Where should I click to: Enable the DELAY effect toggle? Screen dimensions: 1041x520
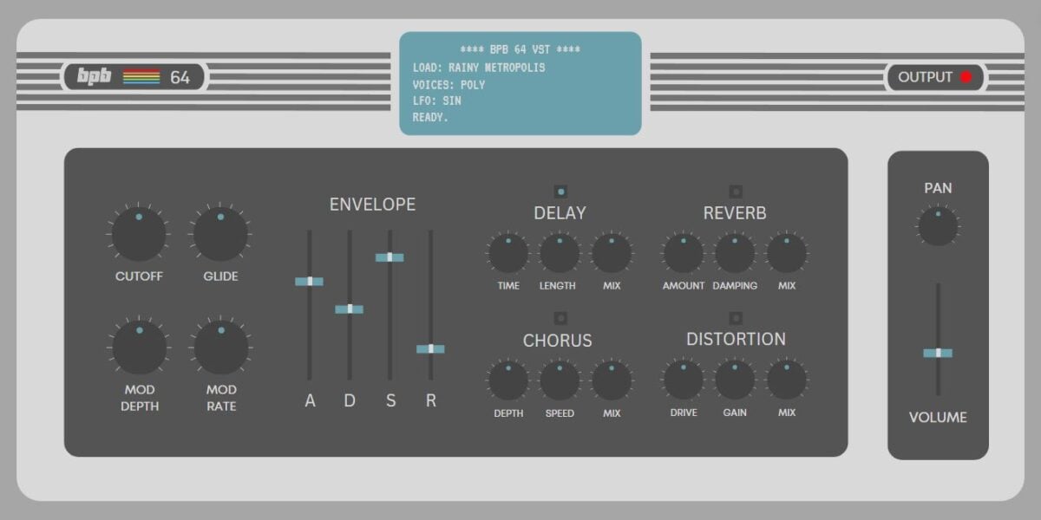pyautogui.click(x=560, y=191)
